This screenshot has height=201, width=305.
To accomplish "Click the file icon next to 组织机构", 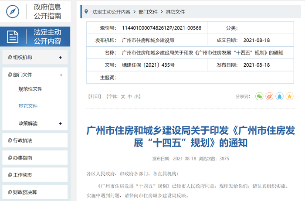I will (10, 57).
